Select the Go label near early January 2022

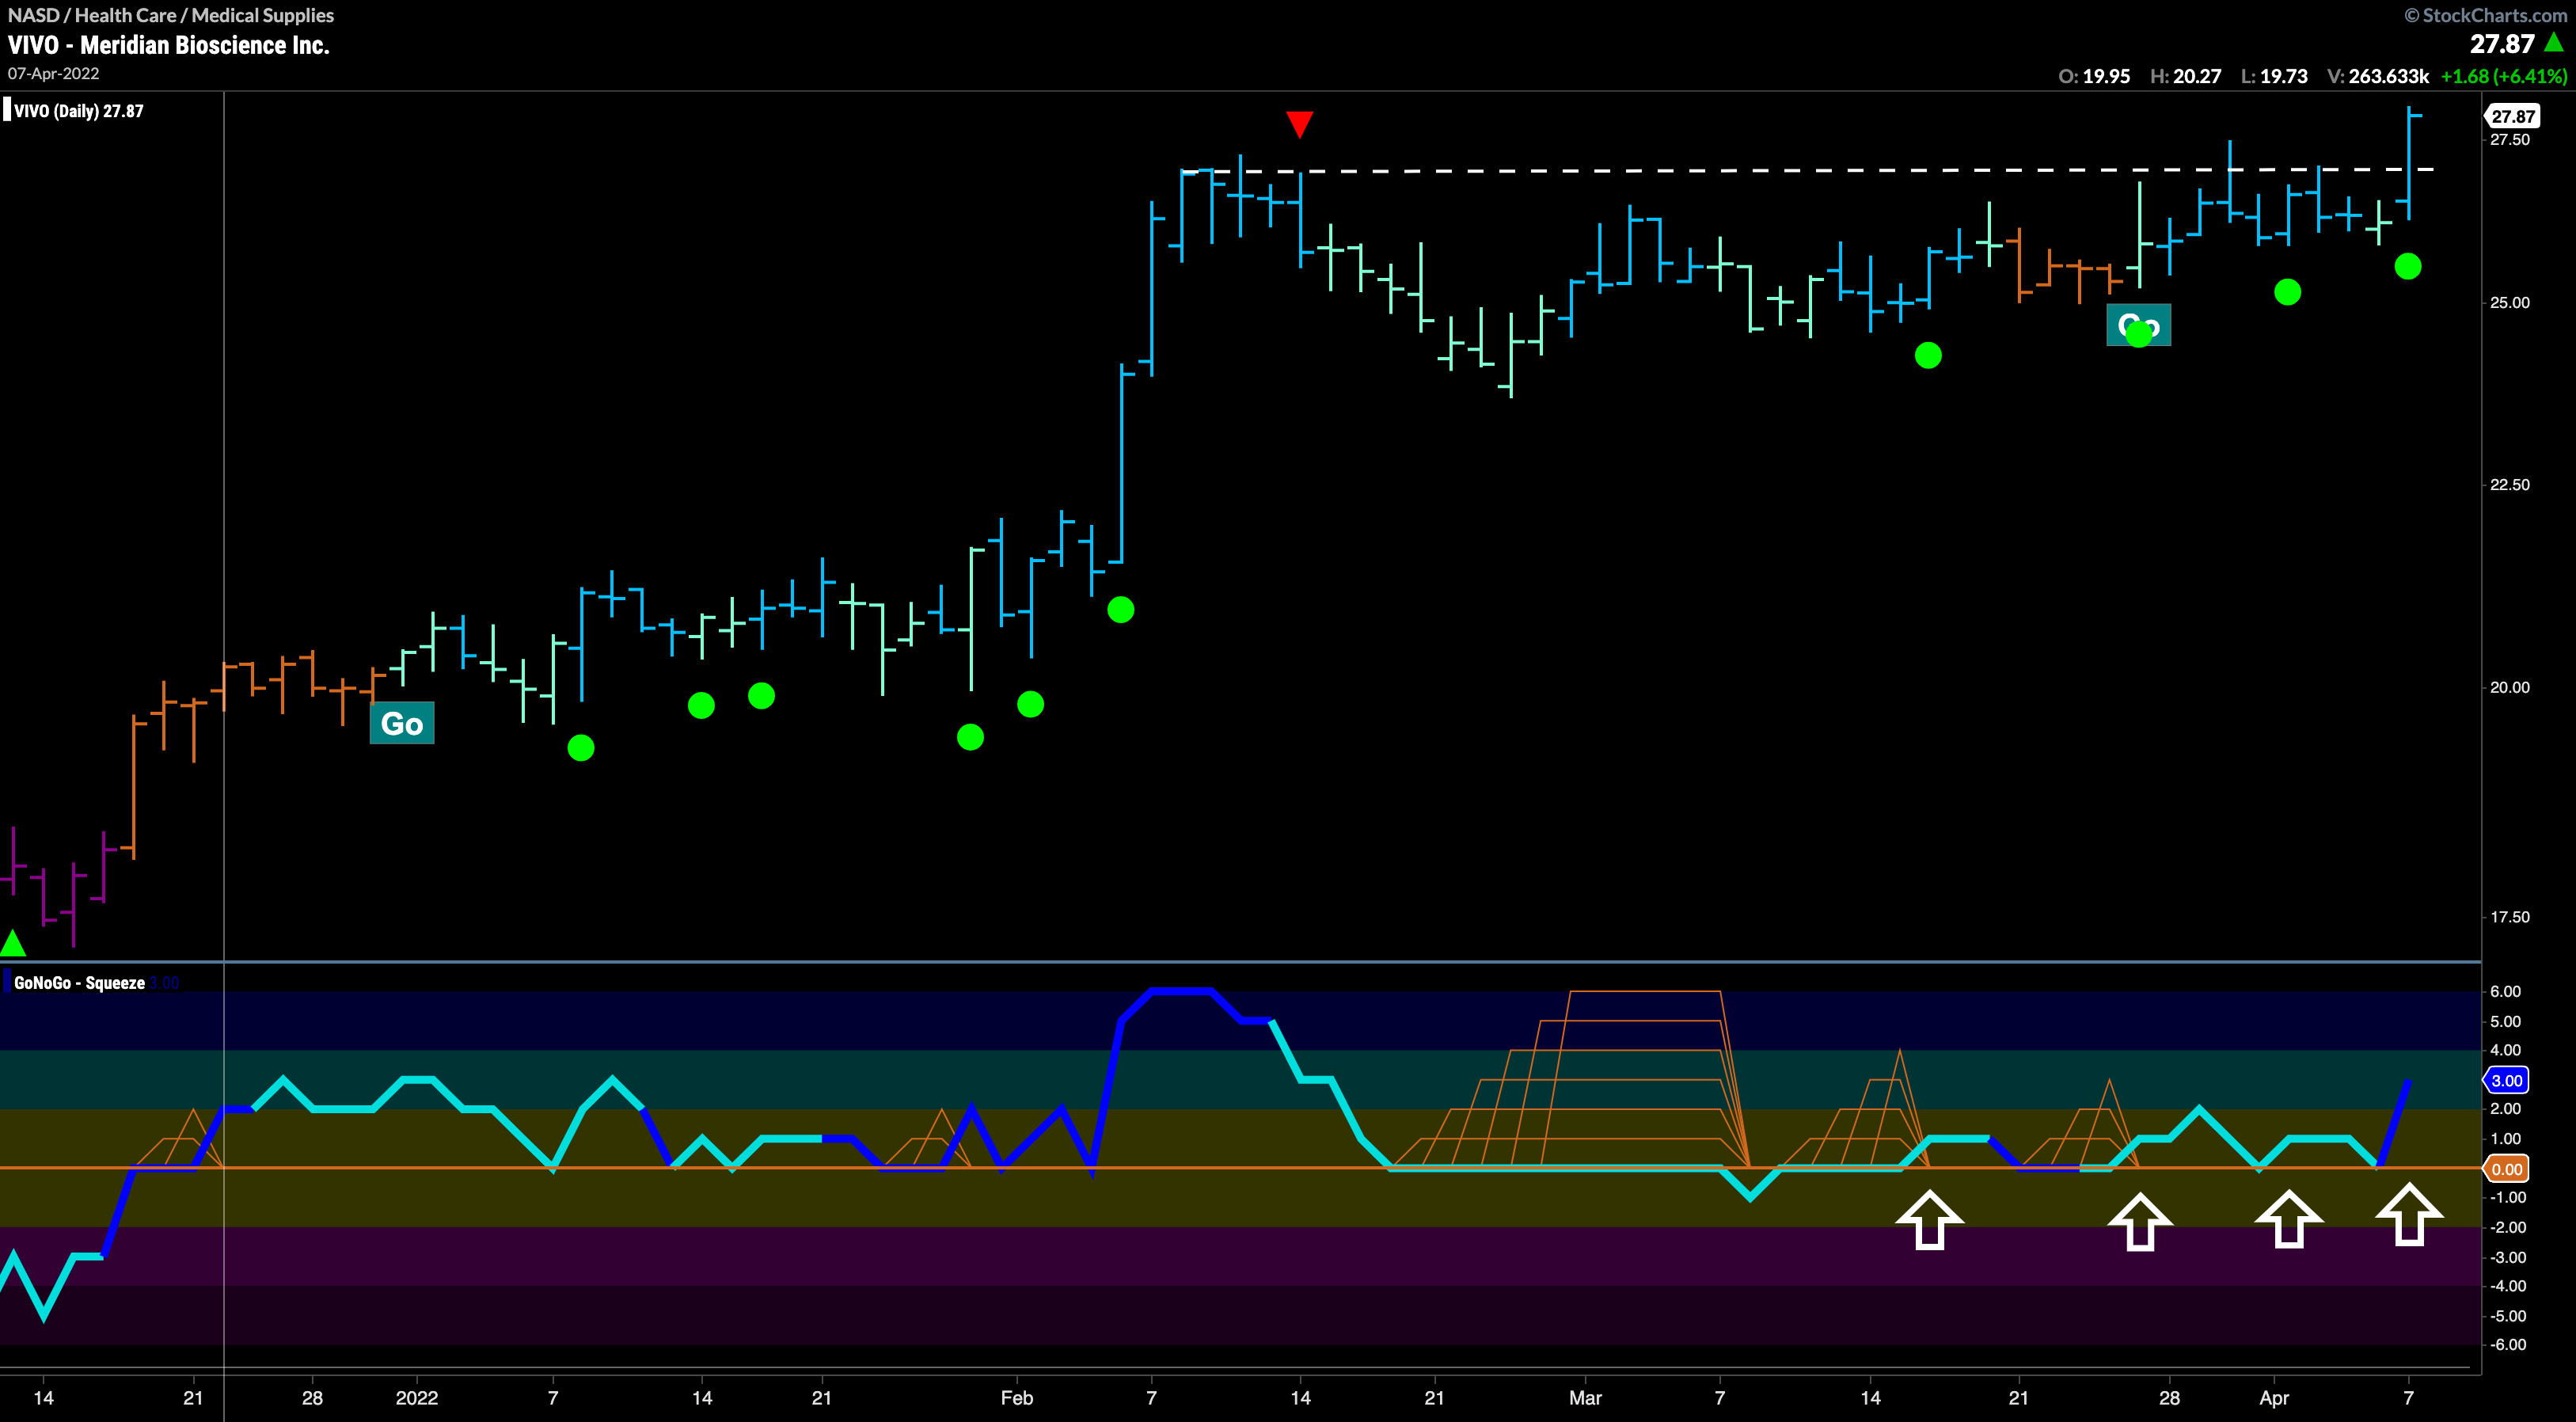tap(402, 723)
